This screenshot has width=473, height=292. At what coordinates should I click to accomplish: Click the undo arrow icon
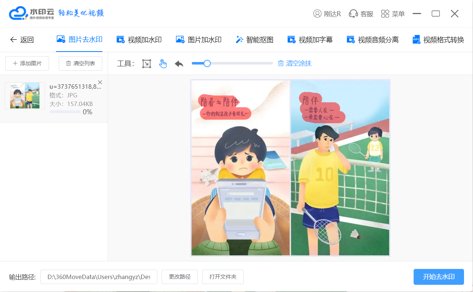(179, 64)
